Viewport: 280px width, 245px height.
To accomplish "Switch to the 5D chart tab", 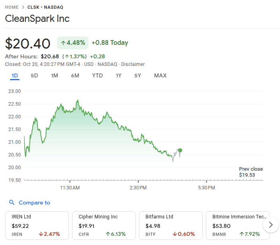I will (35, 75).
